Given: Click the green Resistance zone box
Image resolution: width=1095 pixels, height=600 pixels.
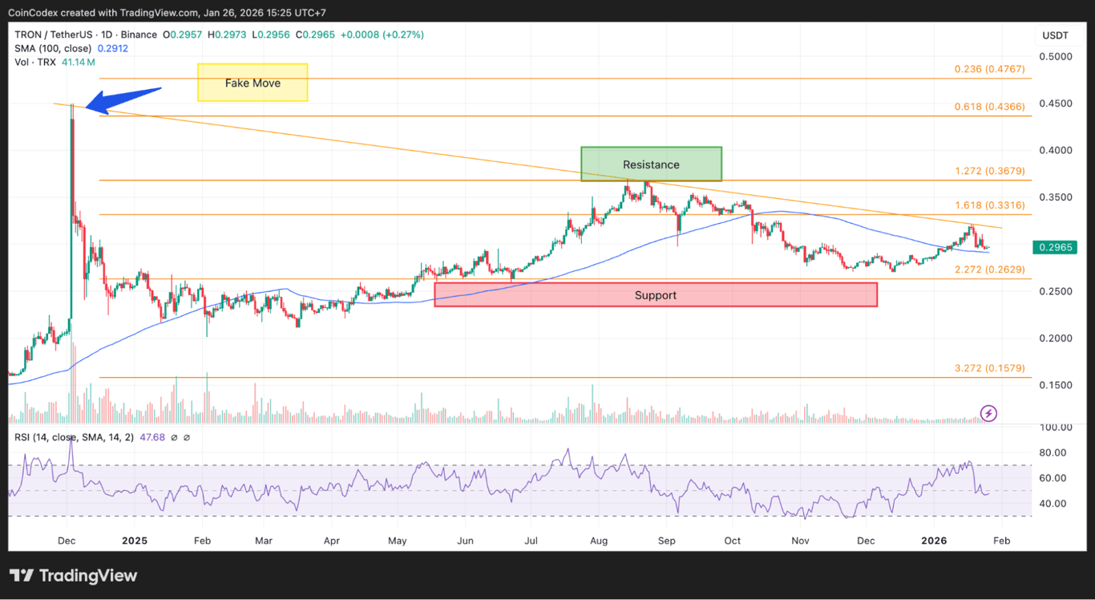Looking at the screenshot, I should click(x=651, y=164).
